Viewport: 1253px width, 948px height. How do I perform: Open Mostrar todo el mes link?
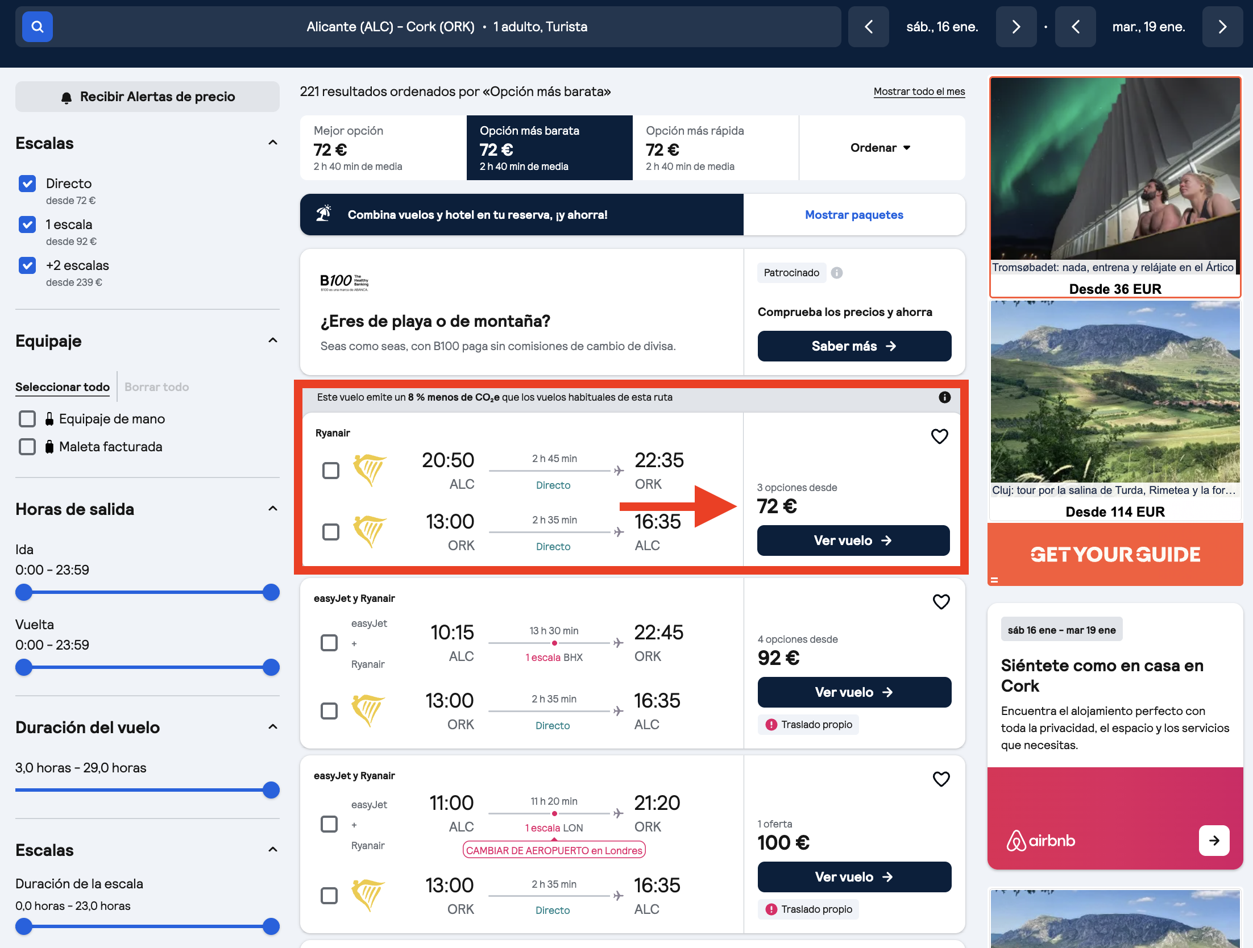919,92
